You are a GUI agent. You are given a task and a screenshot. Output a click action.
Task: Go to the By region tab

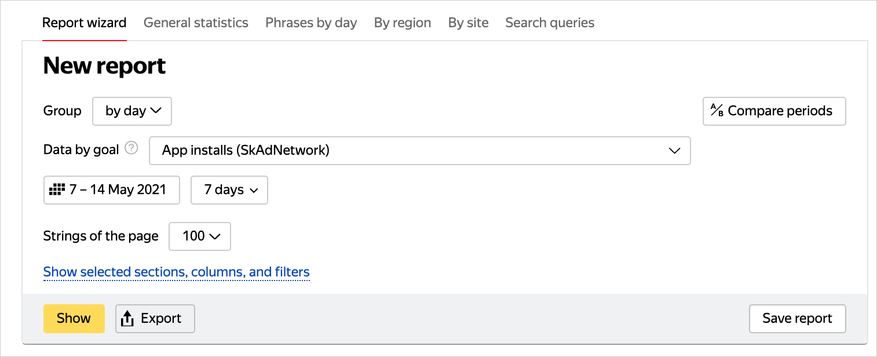tap(403, 23)
